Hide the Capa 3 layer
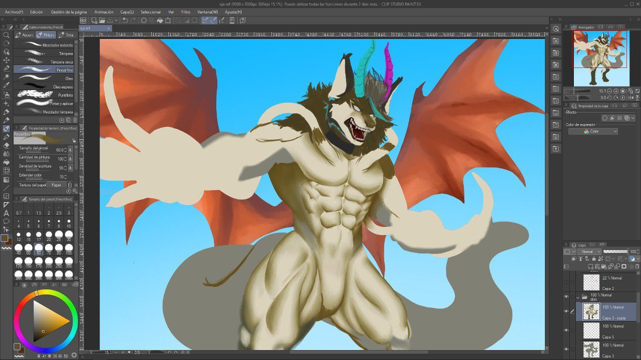 pos(566,349)
